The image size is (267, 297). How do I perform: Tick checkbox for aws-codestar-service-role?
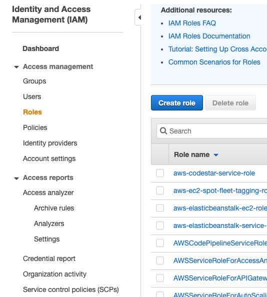click(160, 173)
